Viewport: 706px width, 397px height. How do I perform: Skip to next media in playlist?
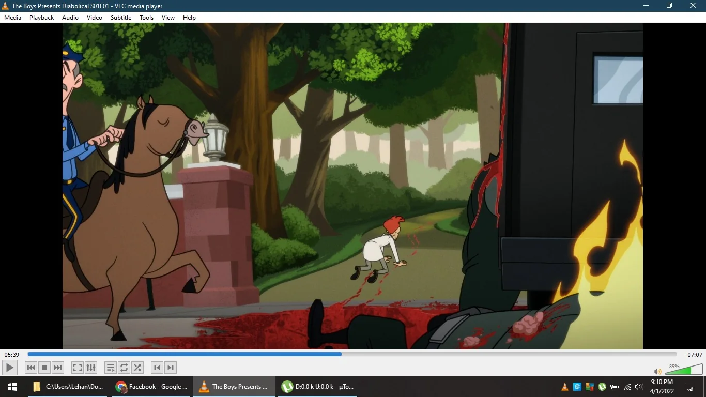58,368
